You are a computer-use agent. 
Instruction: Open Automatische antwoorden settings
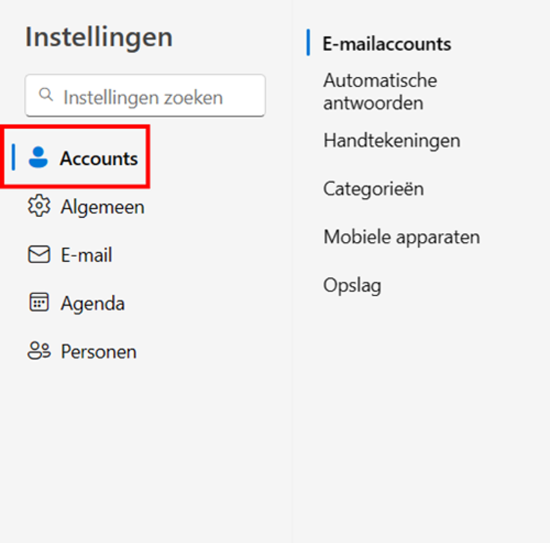coord(379,91)
